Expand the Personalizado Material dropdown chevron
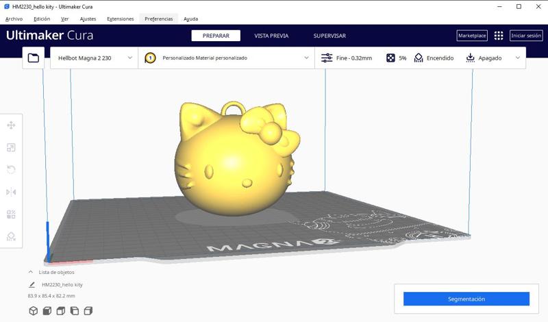The height and width of the screenshot is (322, 548). (x=306, y=58)
